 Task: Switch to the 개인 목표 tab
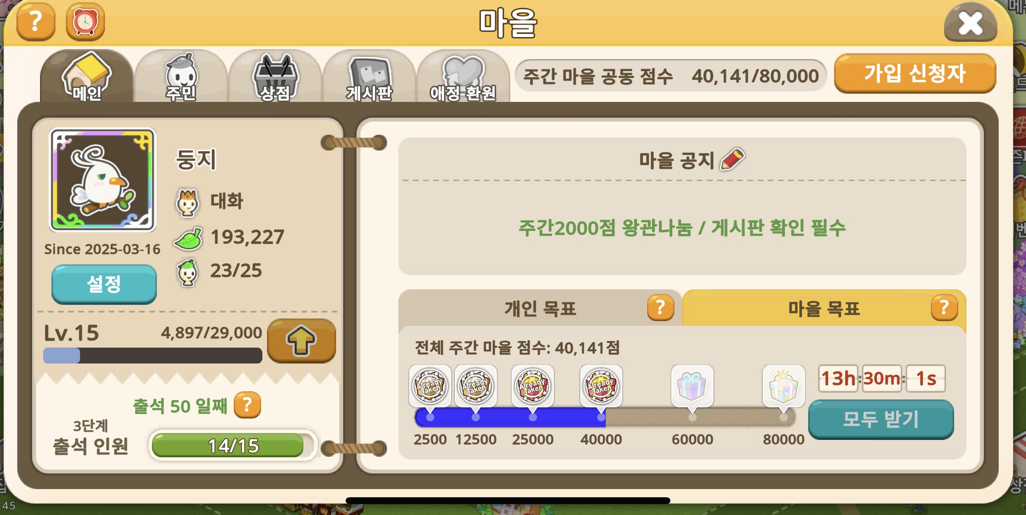click(x=540, y=308)
